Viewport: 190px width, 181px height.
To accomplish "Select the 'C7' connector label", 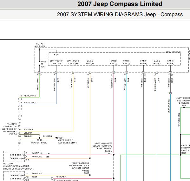I will pos(41,75).
